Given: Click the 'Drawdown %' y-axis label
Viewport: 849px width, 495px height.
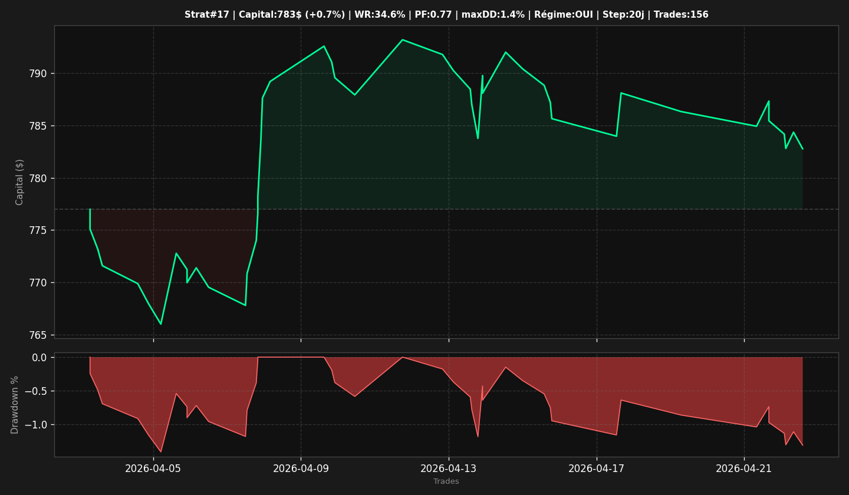Looking at the screenshot, I should [x=15, y=405].
